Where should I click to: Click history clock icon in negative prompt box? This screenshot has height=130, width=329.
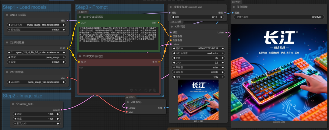(x=132, y=90)
